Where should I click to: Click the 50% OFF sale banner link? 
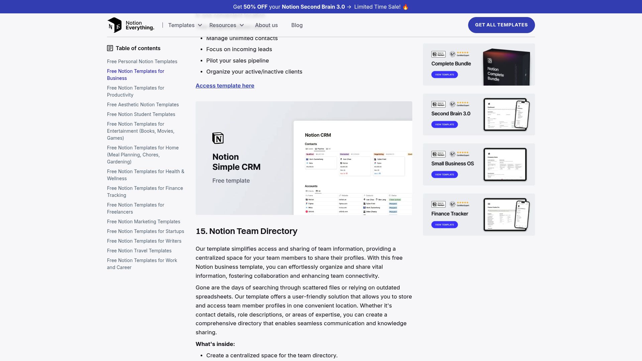point(321,7)
